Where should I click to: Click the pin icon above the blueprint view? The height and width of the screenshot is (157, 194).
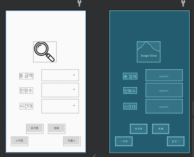(183, 3)
